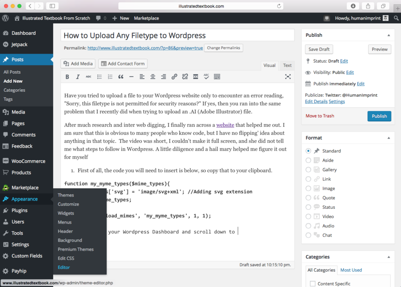Publish the post
Viewport: 401px width, 287px height.
coord(379,116)
